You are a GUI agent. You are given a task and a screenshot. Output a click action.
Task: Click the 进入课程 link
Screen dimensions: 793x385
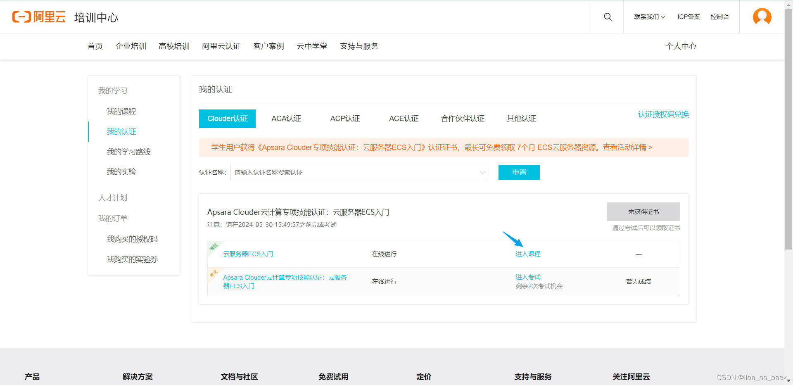[x=528, y=254]
